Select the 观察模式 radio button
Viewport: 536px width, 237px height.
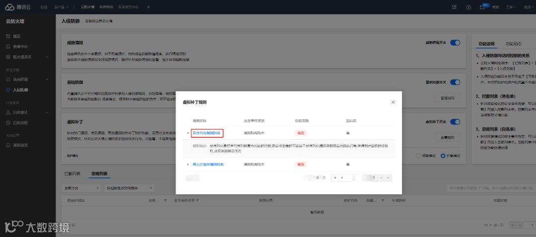(418, 156)
